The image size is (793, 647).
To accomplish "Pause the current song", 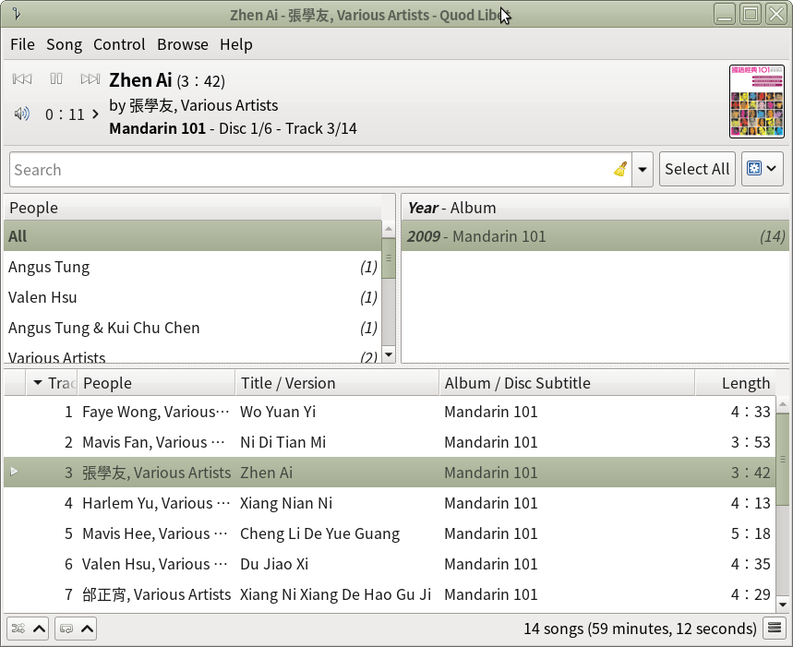I will (x=56, y=80).
